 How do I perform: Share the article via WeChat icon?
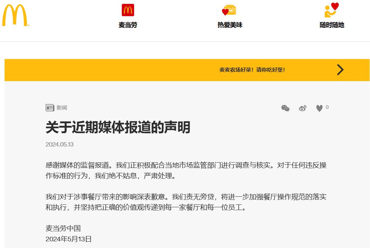(285, 108)
